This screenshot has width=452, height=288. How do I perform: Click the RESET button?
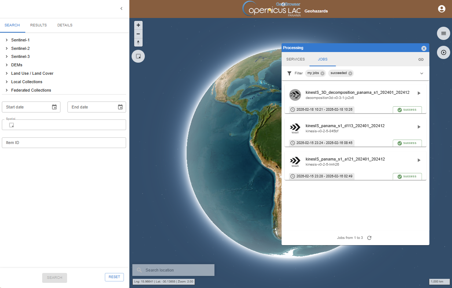(114, 277)
